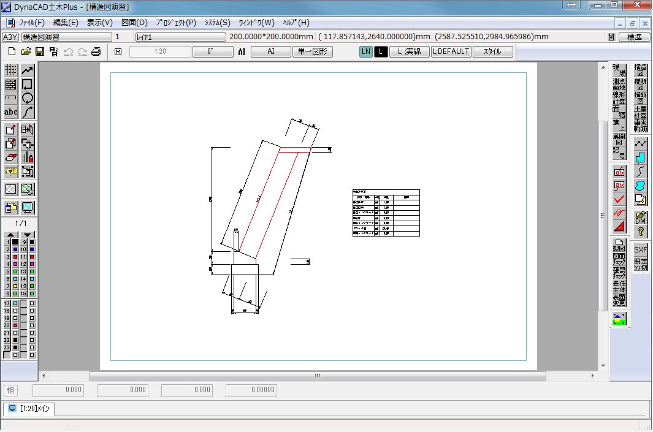Open the 1:20 scale selector
The image size is (653, 432).
tap(160, 51)
